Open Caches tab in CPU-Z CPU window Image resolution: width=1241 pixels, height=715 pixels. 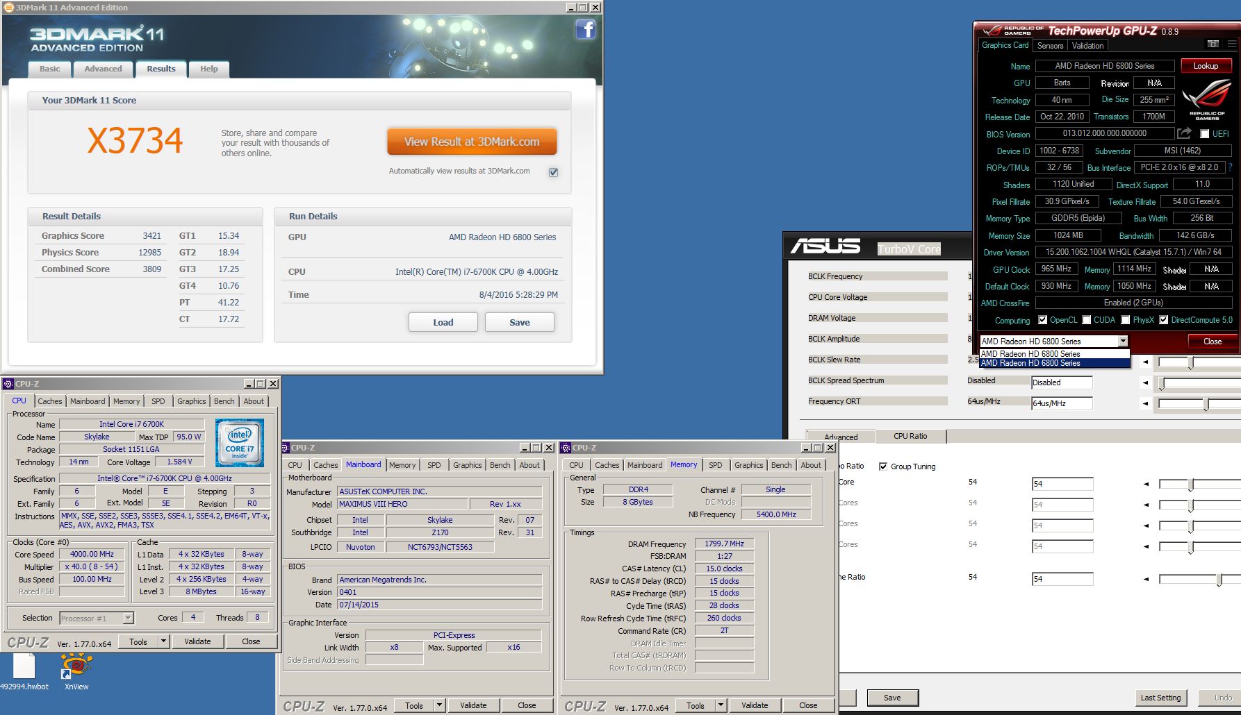(x=49, y=401)
